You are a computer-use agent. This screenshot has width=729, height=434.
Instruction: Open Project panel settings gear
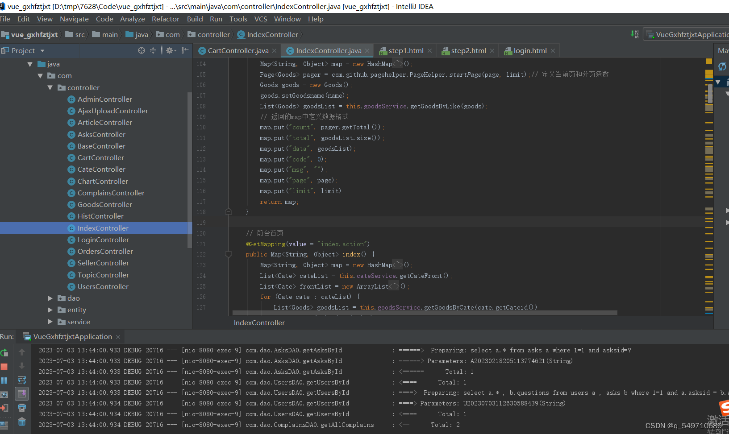pos(169,50)
